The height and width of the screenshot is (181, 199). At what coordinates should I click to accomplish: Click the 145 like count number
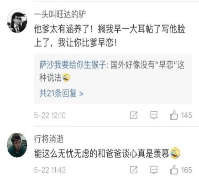point(186,115)
